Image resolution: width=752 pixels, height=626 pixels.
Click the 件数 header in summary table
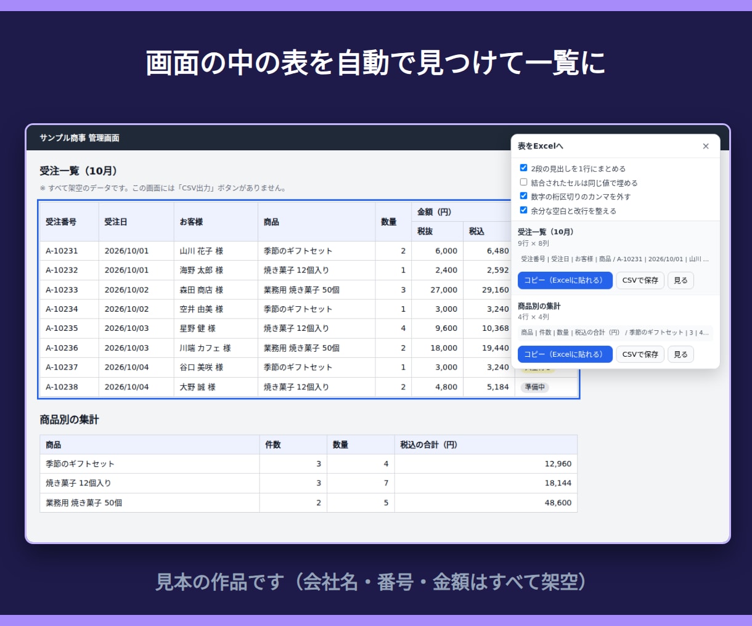(x=293, y=444)
